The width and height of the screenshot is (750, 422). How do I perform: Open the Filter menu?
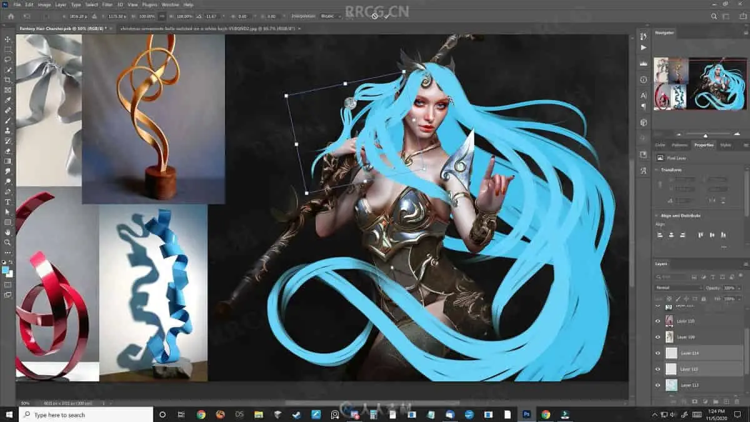tap(107, 4)
